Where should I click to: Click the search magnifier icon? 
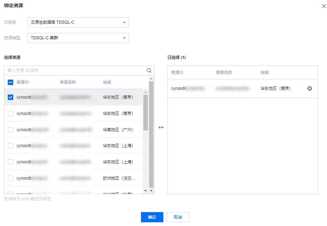coord(149,70)
